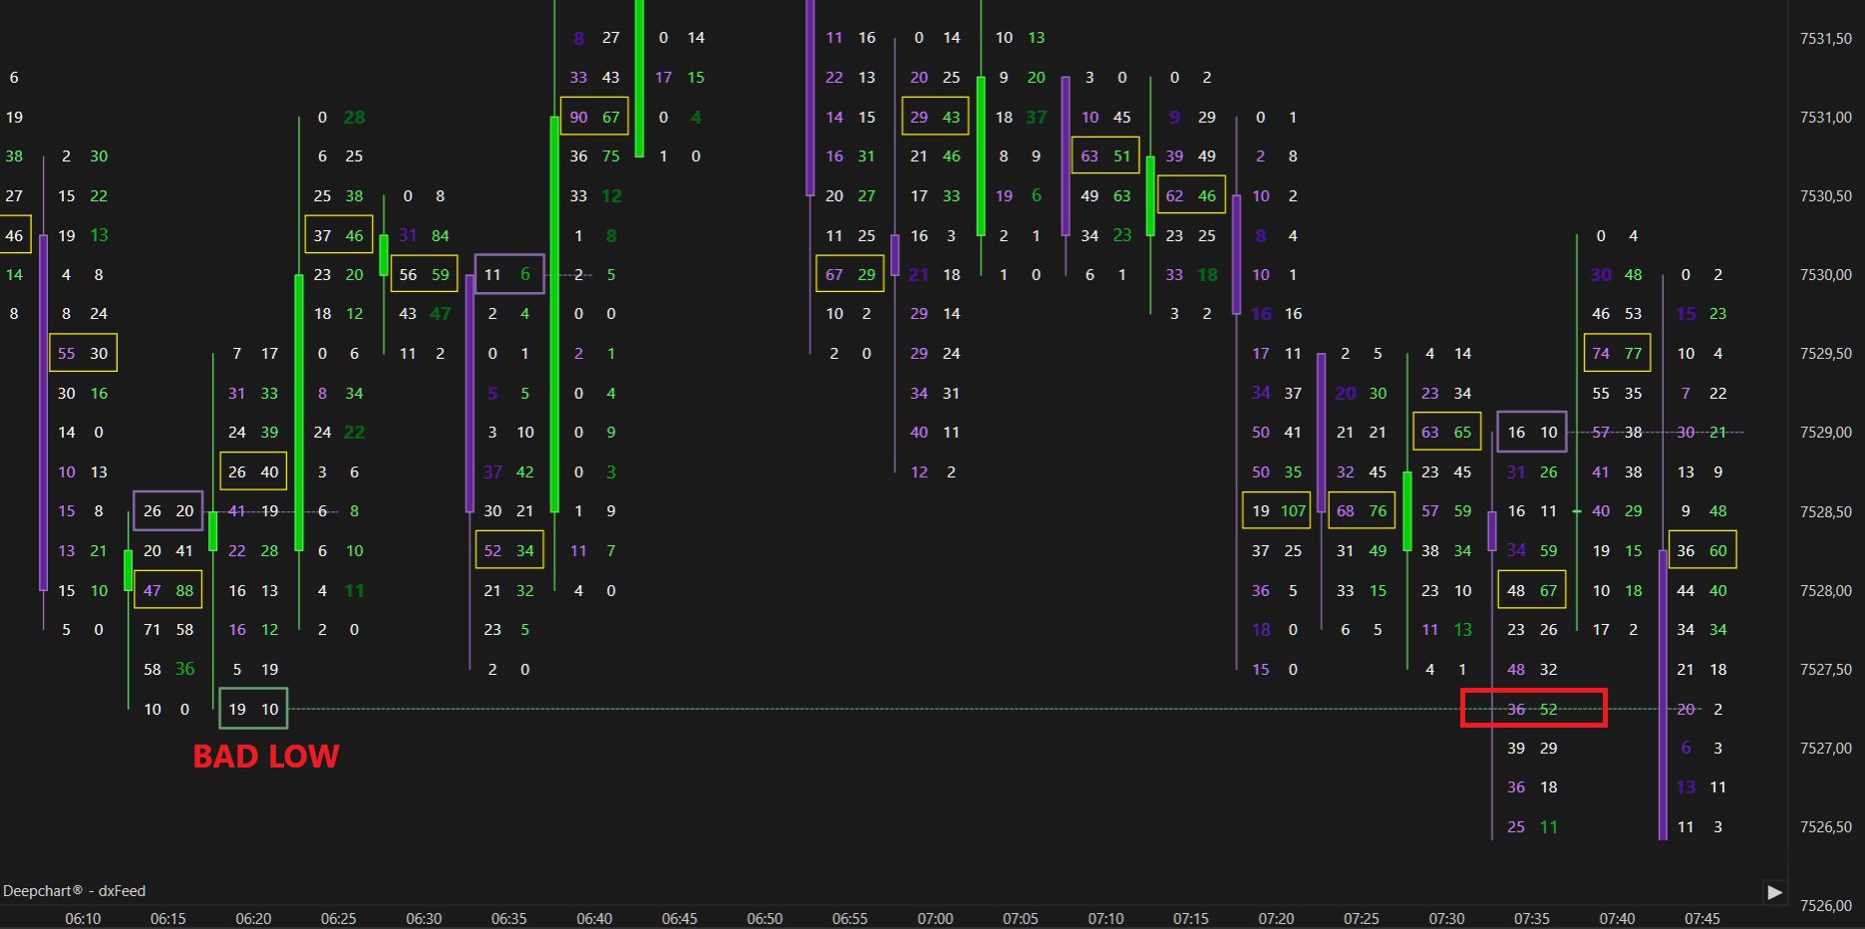Click the highlighted 56 59 footprint cell

424,274
